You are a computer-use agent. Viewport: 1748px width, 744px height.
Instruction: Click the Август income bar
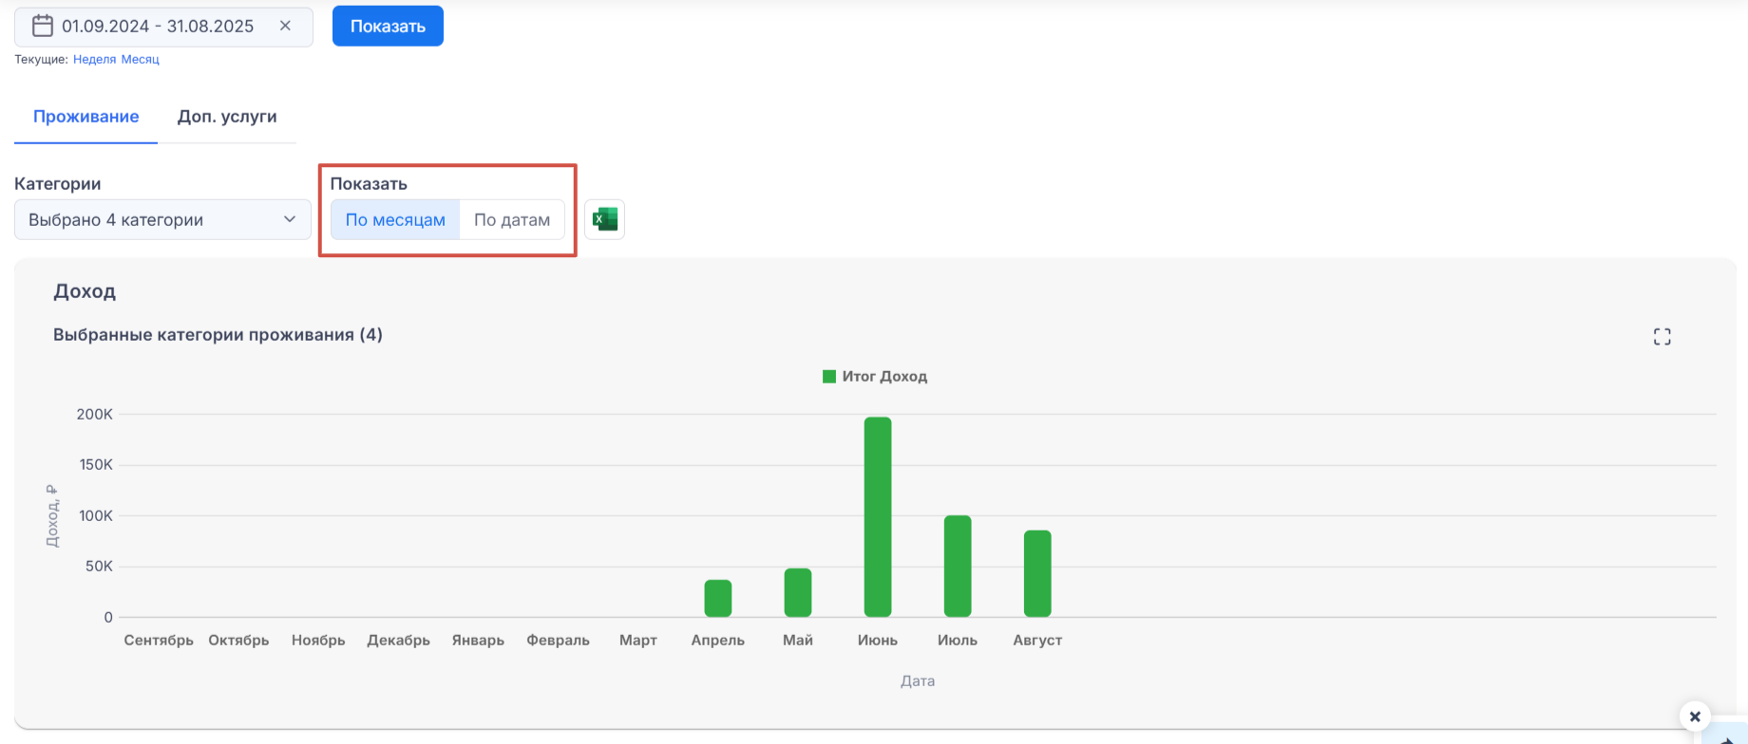[x=1037, y=574]
